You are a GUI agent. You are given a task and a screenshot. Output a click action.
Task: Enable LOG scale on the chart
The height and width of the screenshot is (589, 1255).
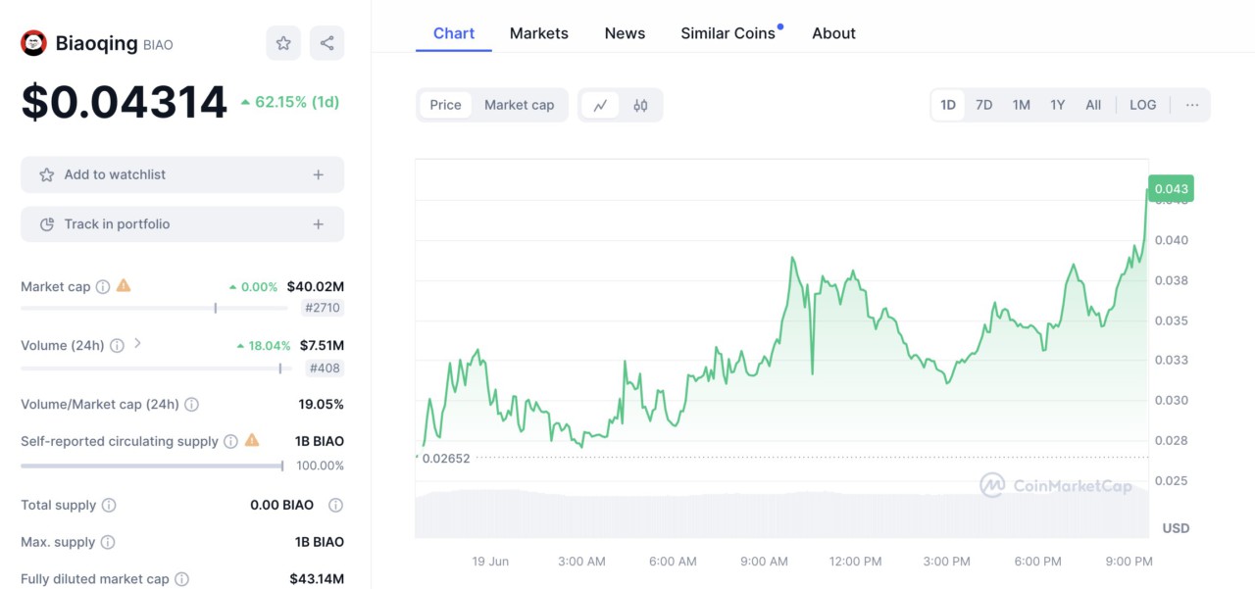click(1142, 104)
